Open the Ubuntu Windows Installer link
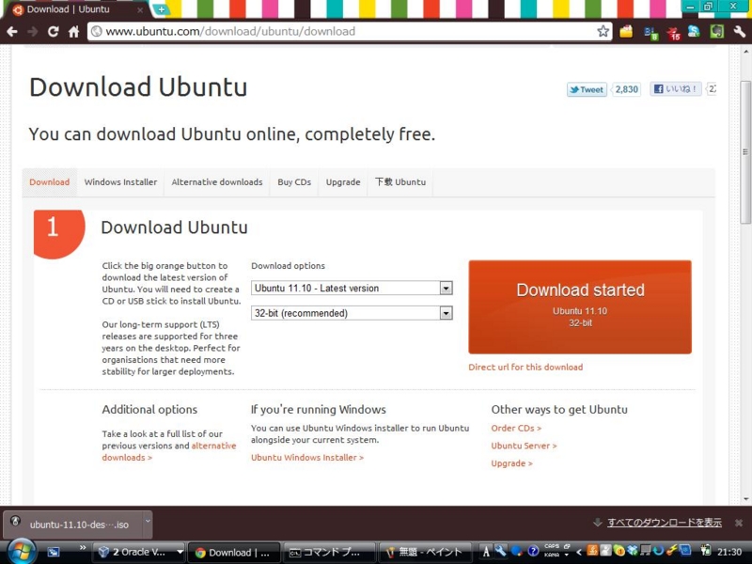The width and height of the screenshot is (752, 564). [307, 458]
